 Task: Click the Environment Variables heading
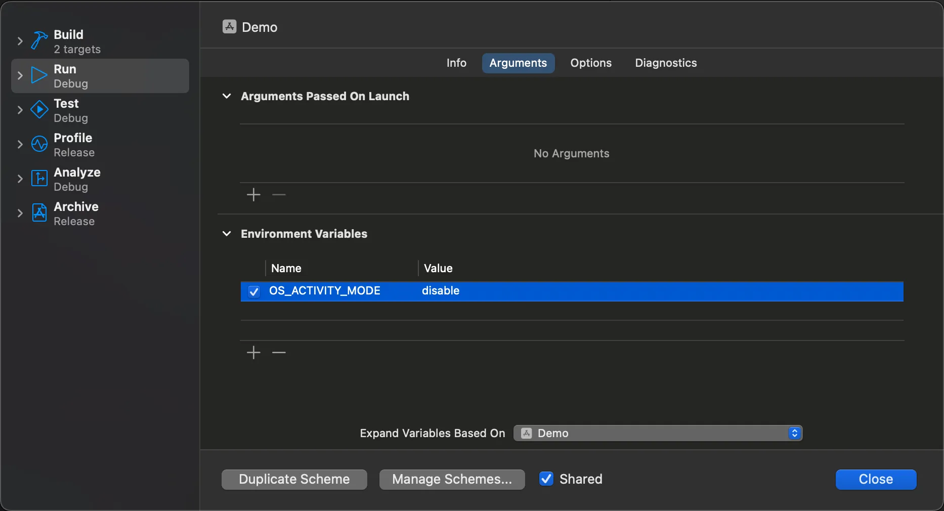(304, 234)
